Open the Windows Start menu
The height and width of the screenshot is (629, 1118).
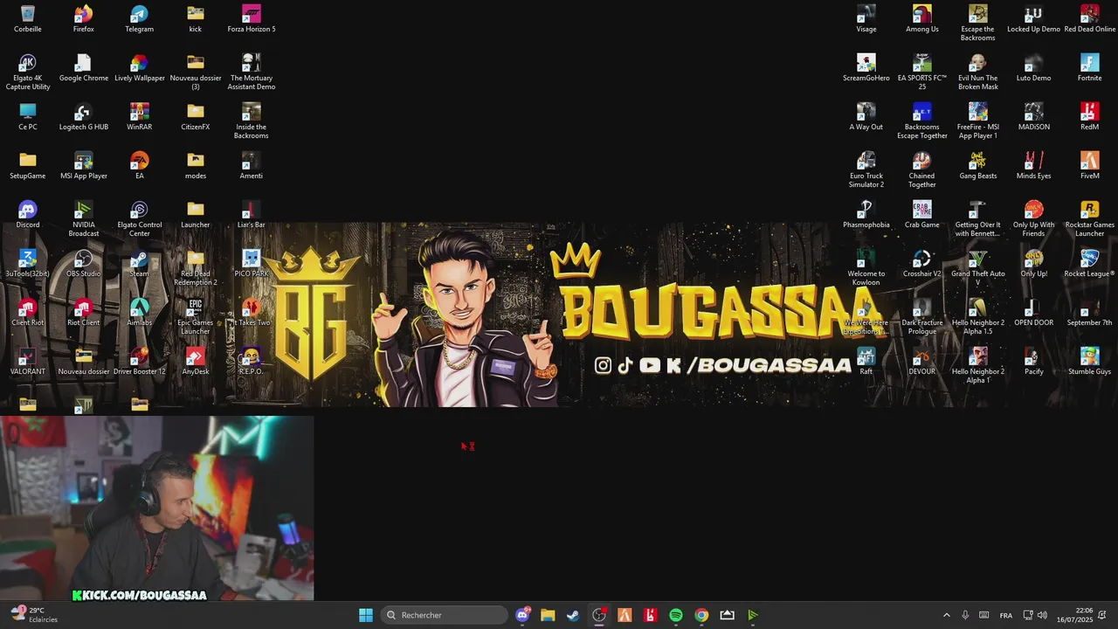pyautogui.click(x=366, y=615)
